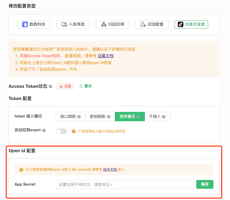The width and height of the screenshot is (230, 200).
Task: Click the 无效 status badge
Action: click(65, 86)
